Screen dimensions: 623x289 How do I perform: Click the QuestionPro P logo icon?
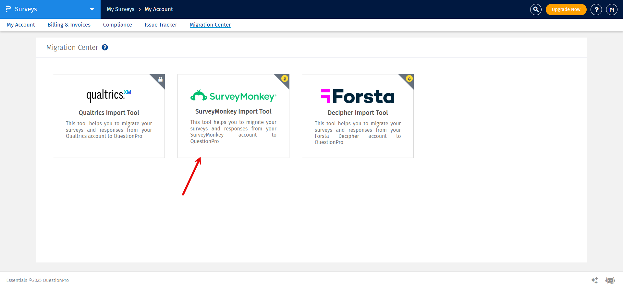[8, 9]
